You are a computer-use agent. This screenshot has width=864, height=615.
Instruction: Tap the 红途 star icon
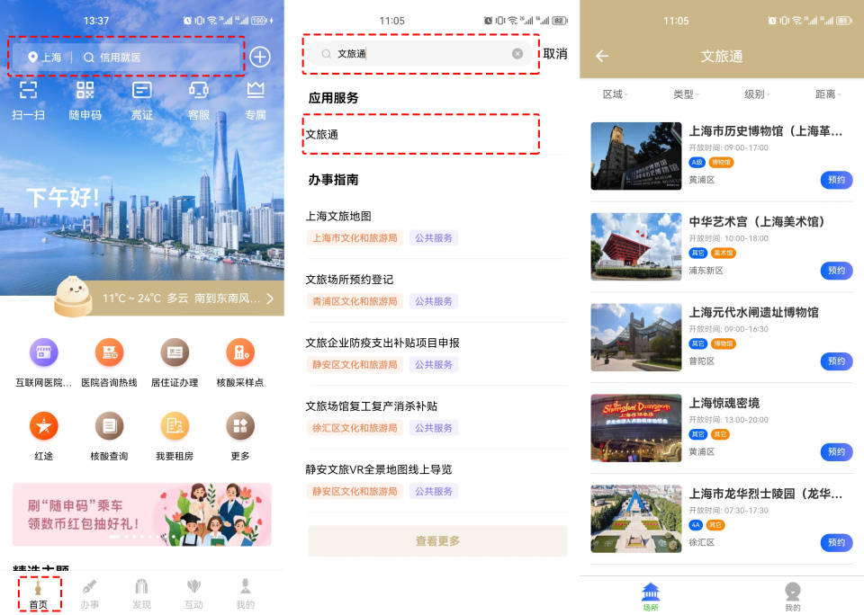pyautogui.click(x=44, y=426)
